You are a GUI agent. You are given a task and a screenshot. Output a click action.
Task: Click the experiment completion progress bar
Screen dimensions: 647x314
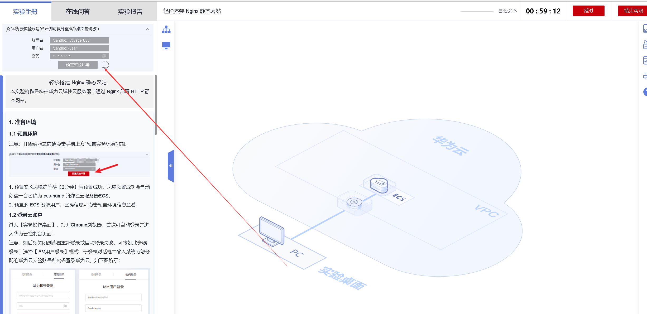click(477, 11)
